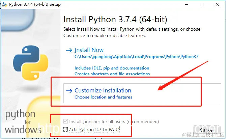
Task: Minimize the Python Setup window
Action: 187,4
